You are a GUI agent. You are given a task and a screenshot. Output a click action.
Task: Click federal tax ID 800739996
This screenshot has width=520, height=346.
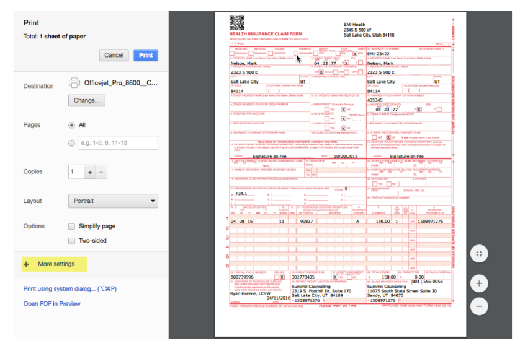242,277
